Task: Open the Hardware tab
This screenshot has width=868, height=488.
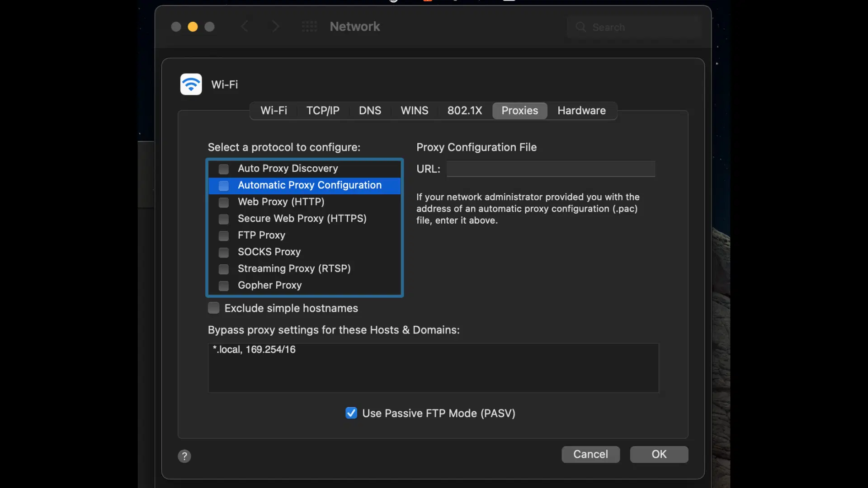Action: tap(581, 111)
